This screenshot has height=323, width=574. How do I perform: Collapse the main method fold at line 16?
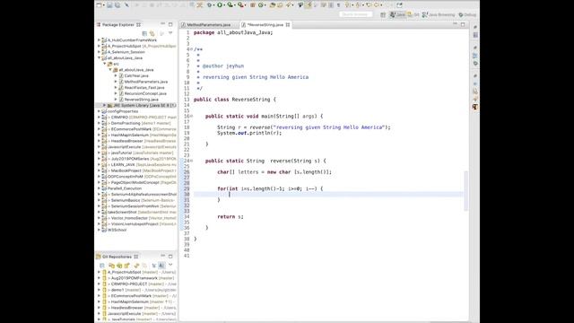click(x=191, y=116)
